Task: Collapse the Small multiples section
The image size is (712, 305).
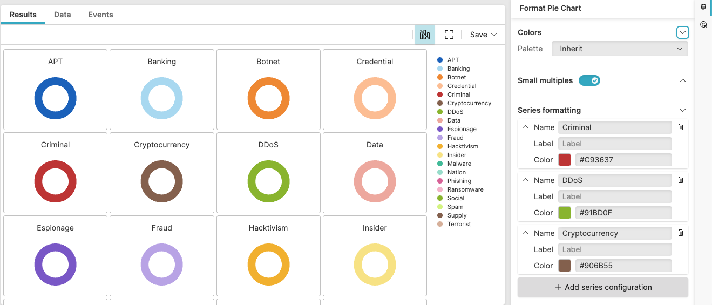Action: tap(683, 80)
